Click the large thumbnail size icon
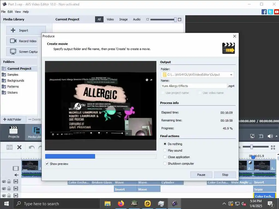Screen dimensions: 279x209 pyautogui.click(x=180, y=19)
